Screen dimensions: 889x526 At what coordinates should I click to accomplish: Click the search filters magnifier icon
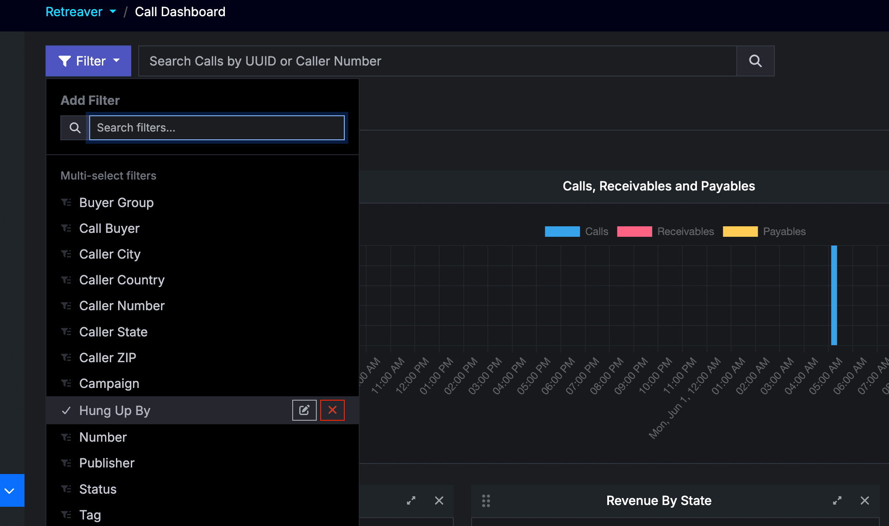click(75, 128)
